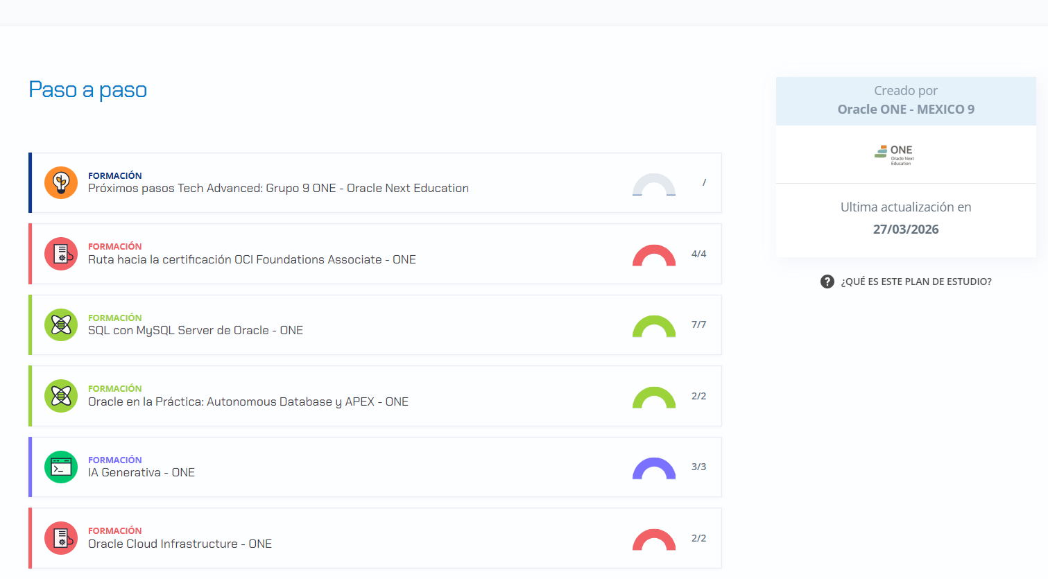Click the Oracle Next Education ONE logo

click(x=895, y=155)
